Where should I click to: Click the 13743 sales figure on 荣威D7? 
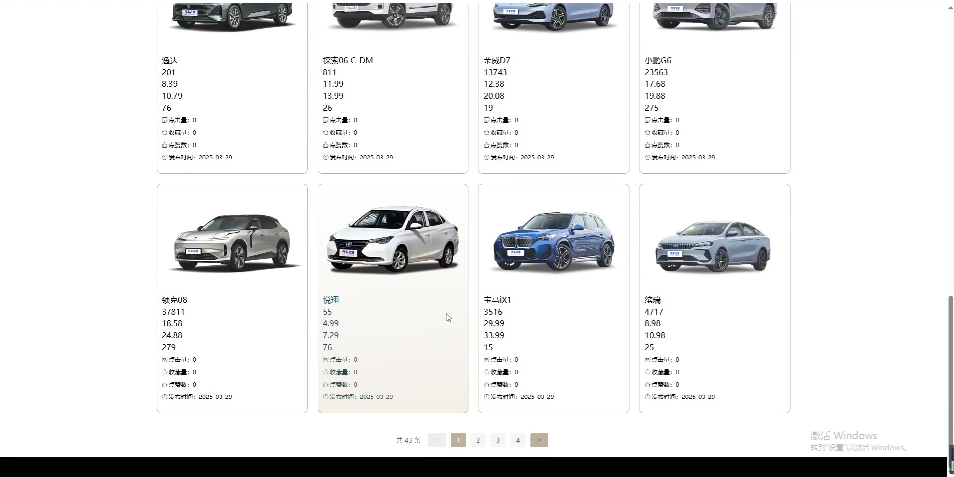click(x=495, y=72)
